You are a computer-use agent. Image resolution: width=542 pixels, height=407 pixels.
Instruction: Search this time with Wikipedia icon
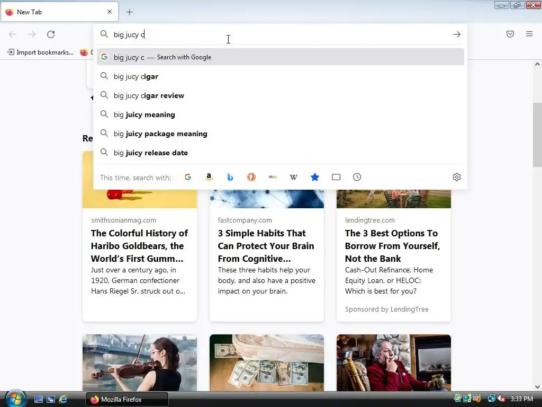click(x=293, y=177)
